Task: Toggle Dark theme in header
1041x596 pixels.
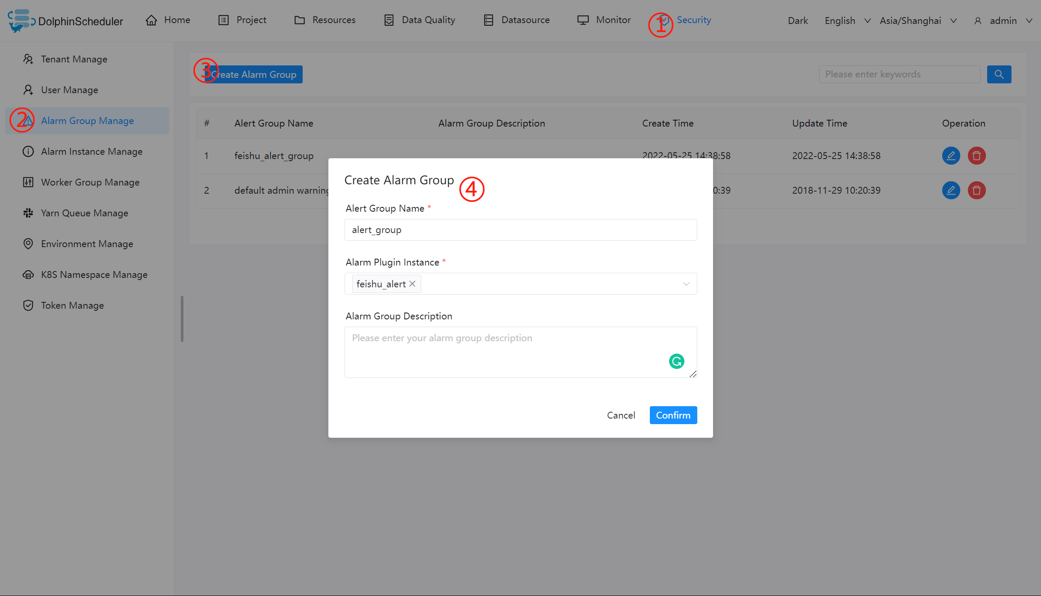Action: click(x=797, y=21)
